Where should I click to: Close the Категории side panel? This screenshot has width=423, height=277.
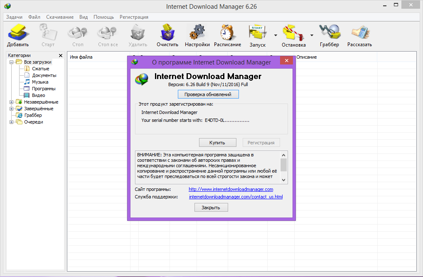pos(61,55)
